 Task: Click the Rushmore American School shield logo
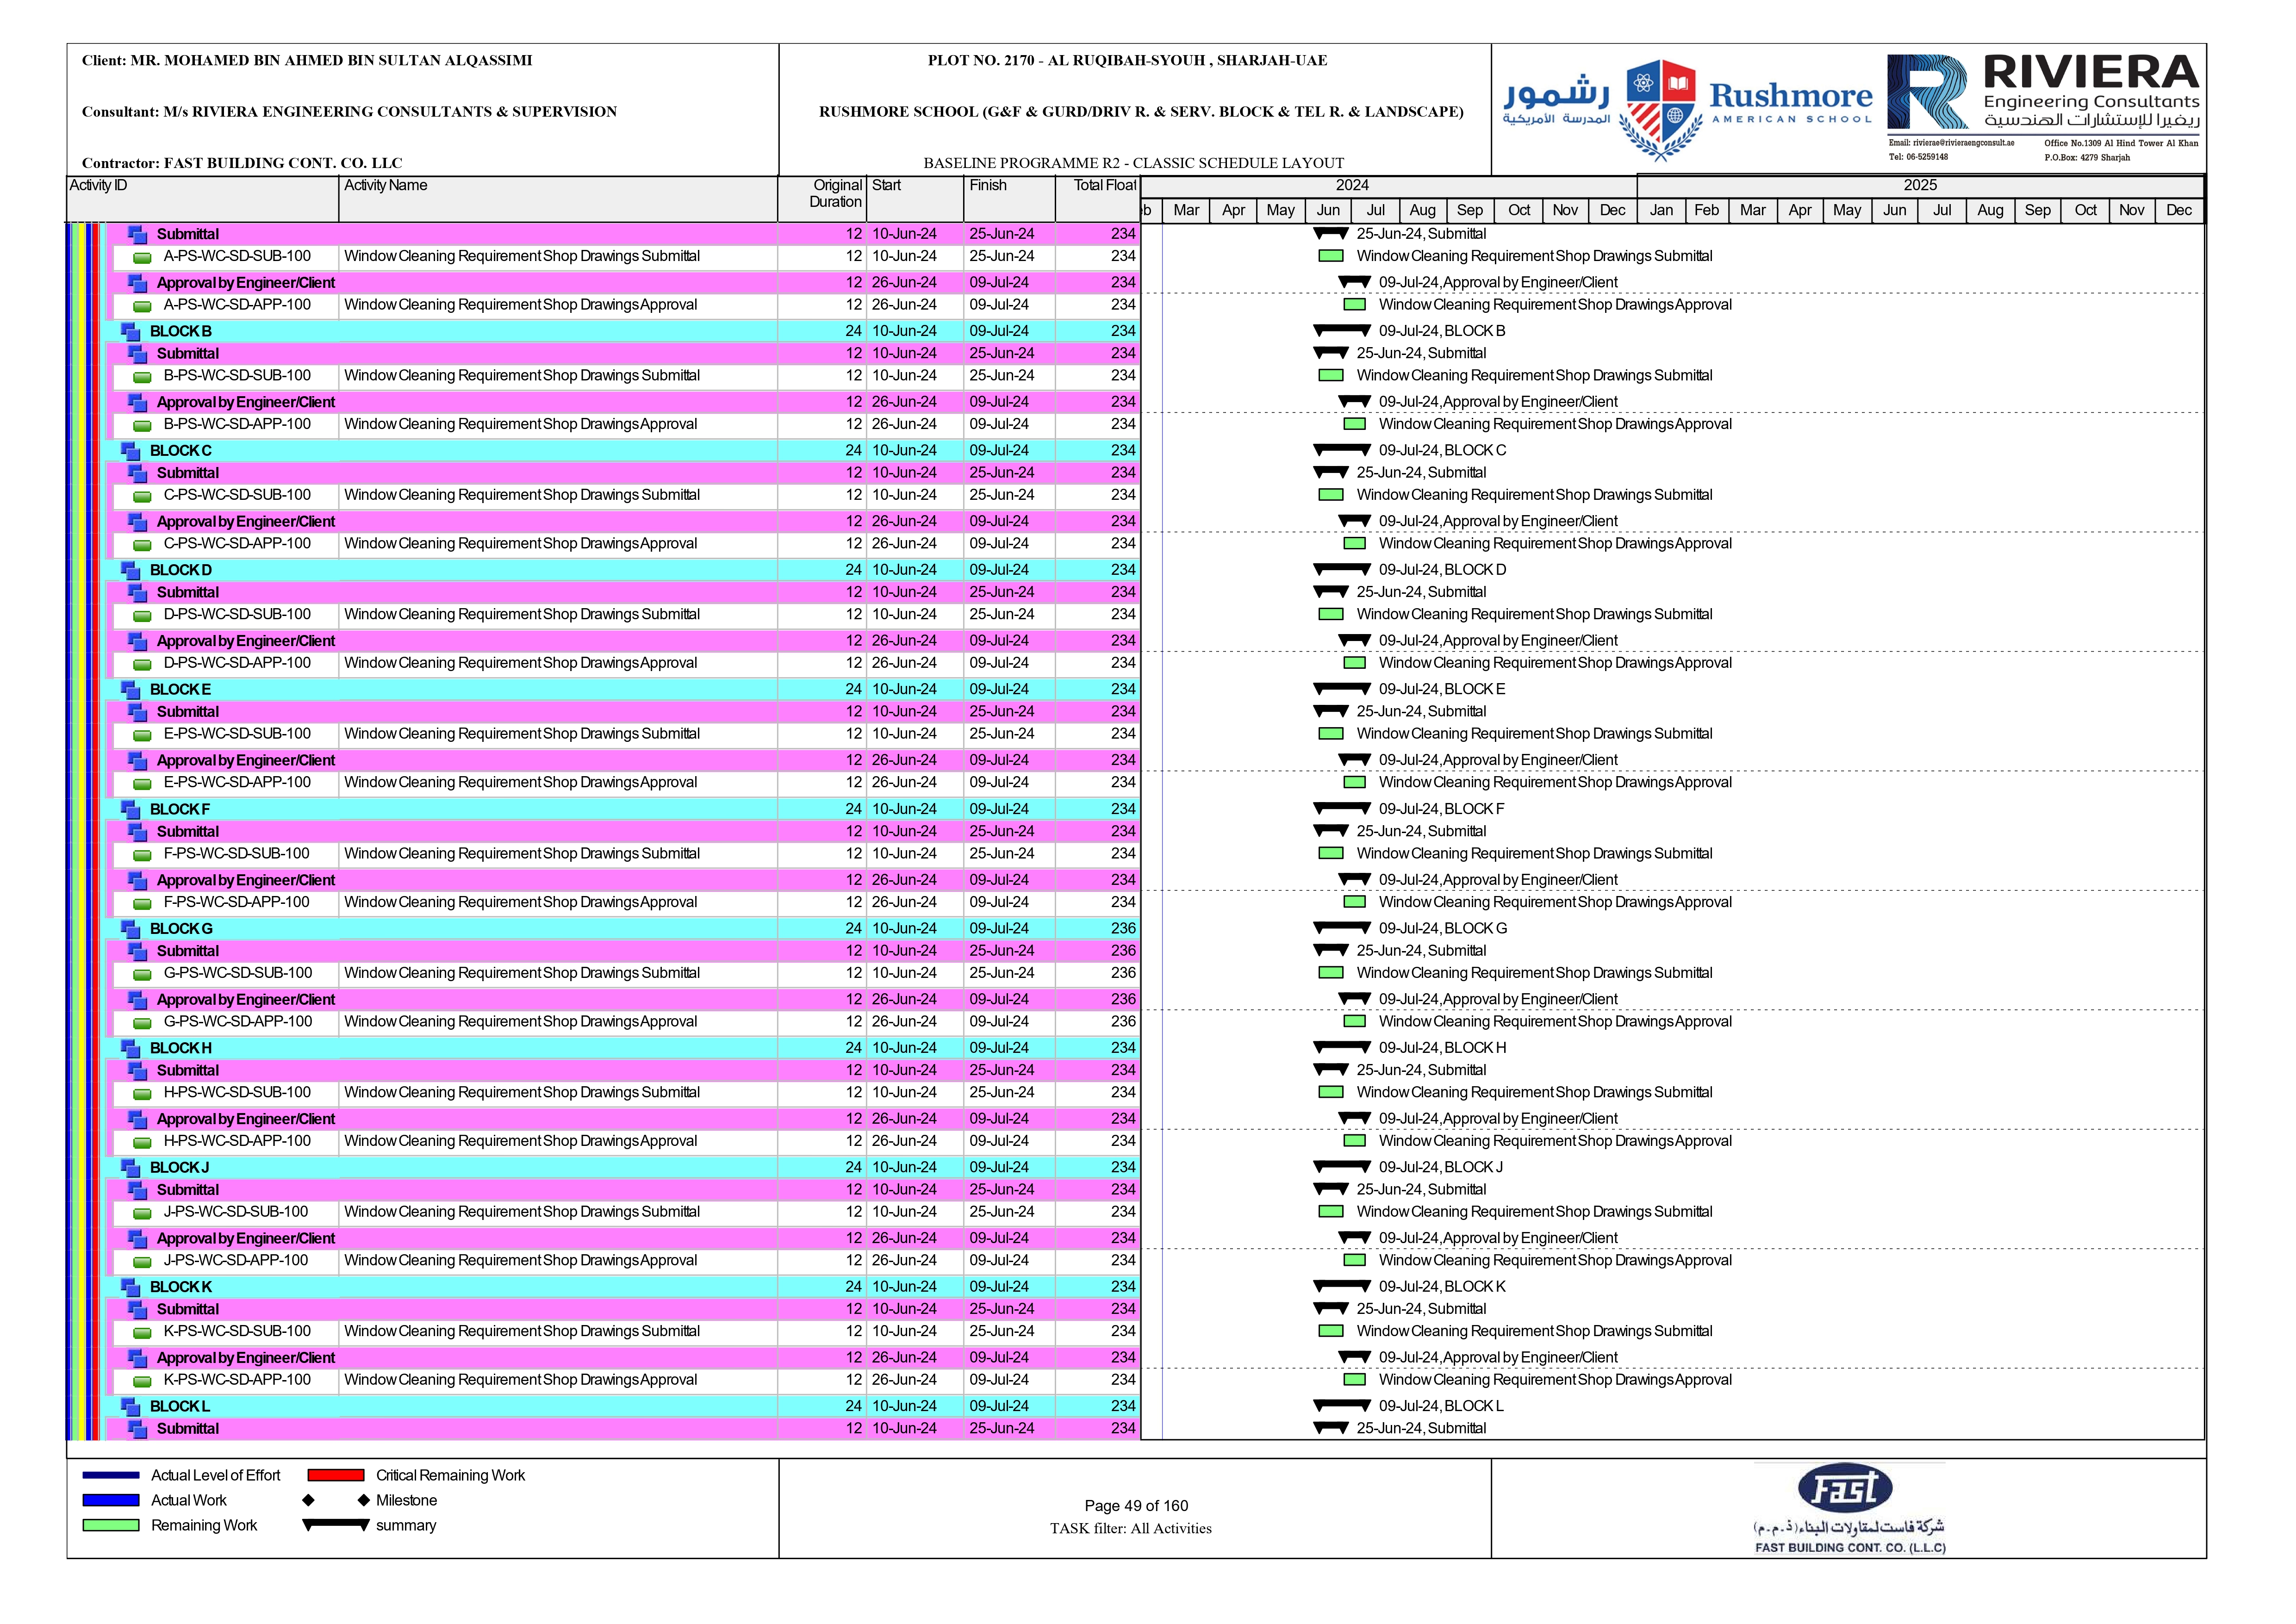point(1661,110)
